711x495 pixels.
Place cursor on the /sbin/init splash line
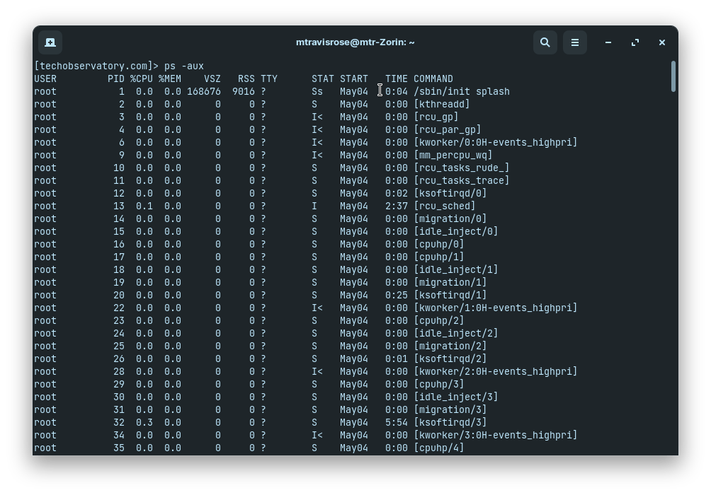coord(464,91)
